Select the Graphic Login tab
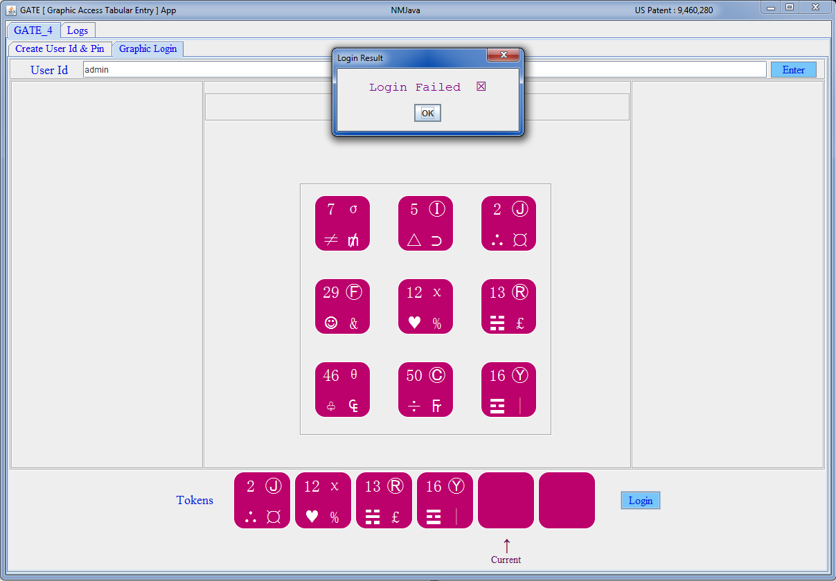 coord(148,48)
